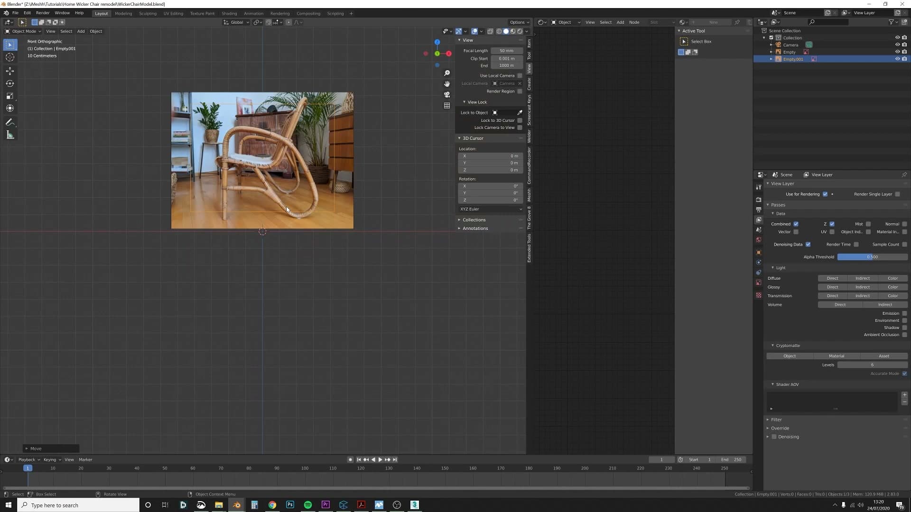Open Global transform orientation dropdown
The image size is (911, 512).
coord(236,22)
